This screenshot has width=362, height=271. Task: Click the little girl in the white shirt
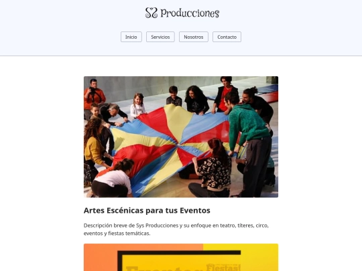point(138,106)
